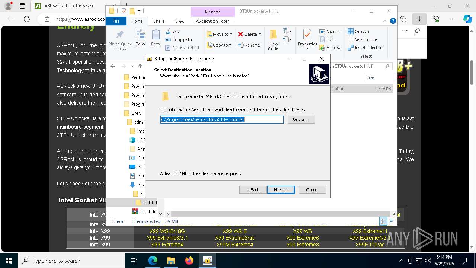The width and height of the screenshot is (476, 268).
Task: Click the Back button in the setup wizard
Action: pyautogui.click(x=253, y=190)
